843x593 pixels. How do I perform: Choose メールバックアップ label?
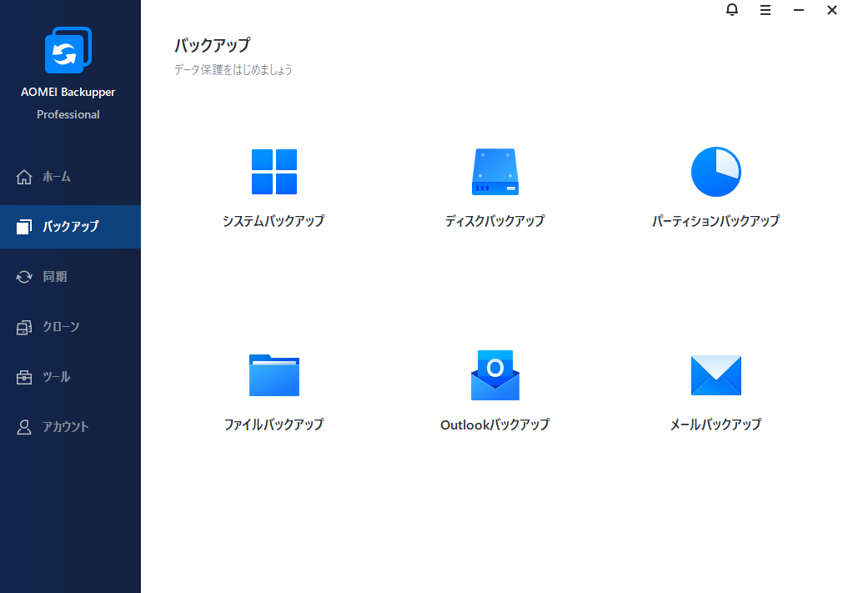[x=716, y=425]
